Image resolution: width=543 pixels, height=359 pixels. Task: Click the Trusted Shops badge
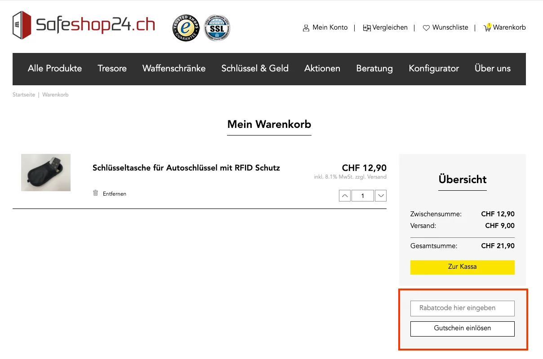[186, 27]
